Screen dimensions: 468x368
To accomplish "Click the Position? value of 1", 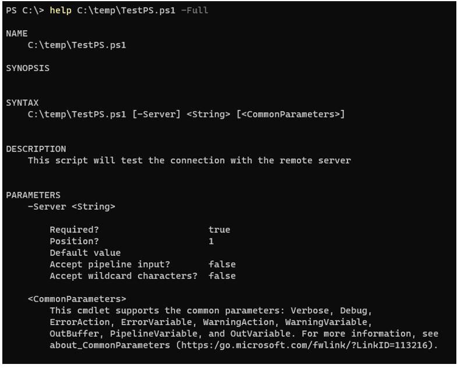I will click(x=211, y=241).
